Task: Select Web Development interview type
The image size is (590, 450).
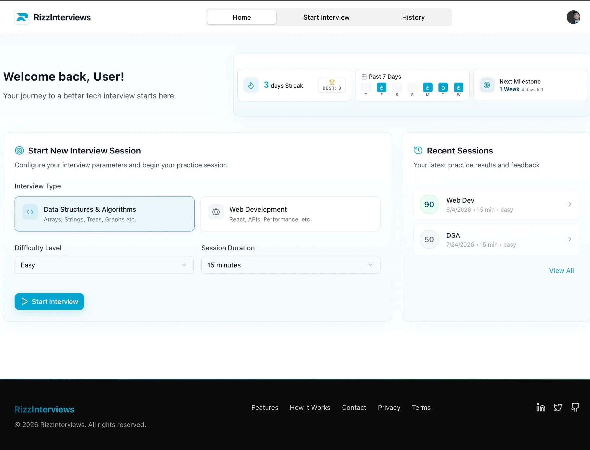Action: coord(290,214)
